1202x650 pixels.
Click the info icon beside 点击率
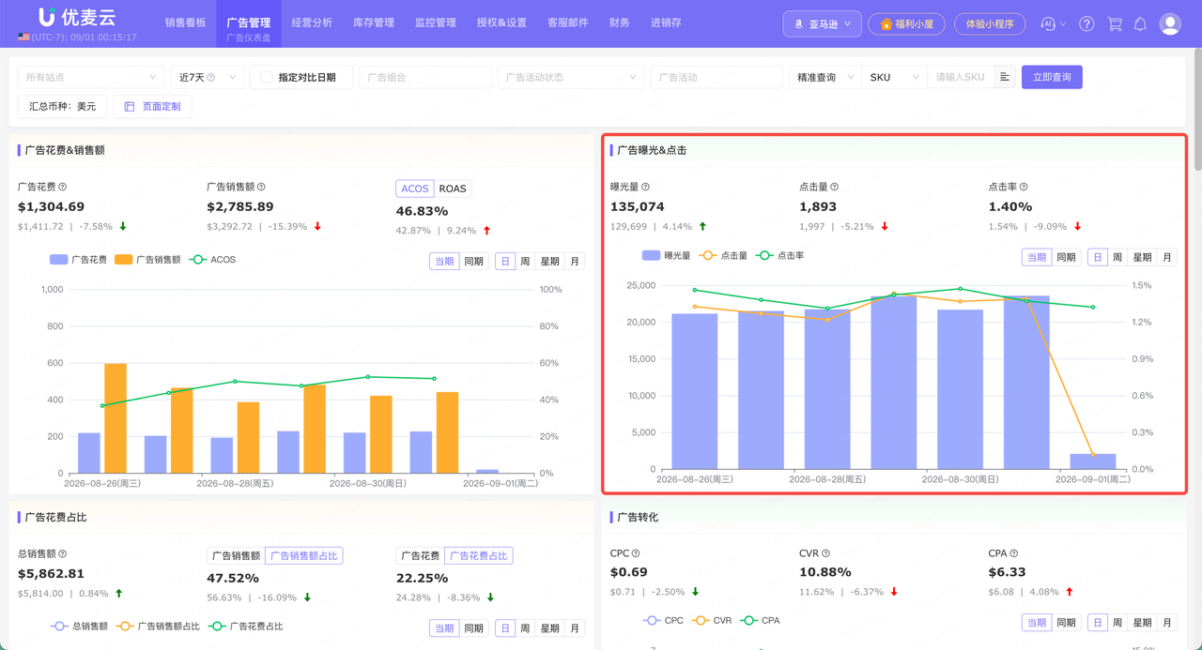(1024, 187)
